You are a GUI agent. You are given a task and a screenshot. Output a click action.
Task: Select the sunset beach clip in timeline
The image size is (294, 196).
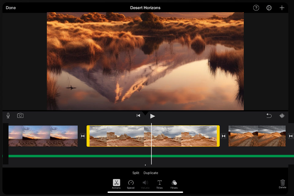43,136
